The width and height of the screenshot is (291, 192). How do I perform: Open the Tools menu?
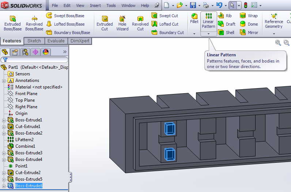click(x=111, y=5)
